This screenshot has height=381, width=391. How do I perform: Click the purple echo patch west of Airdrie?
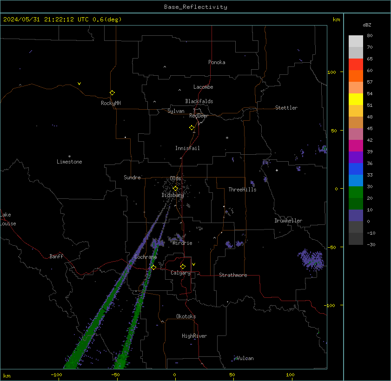[157, 243]
